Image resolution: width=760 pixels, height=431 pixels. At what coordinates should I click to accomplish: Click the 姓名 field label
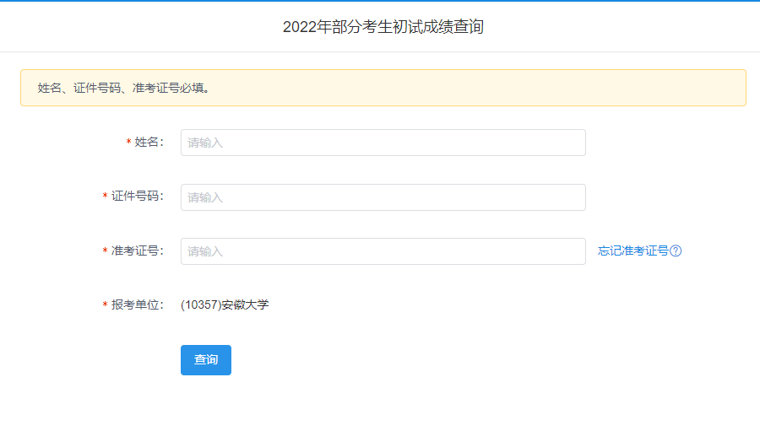(149, 142)
